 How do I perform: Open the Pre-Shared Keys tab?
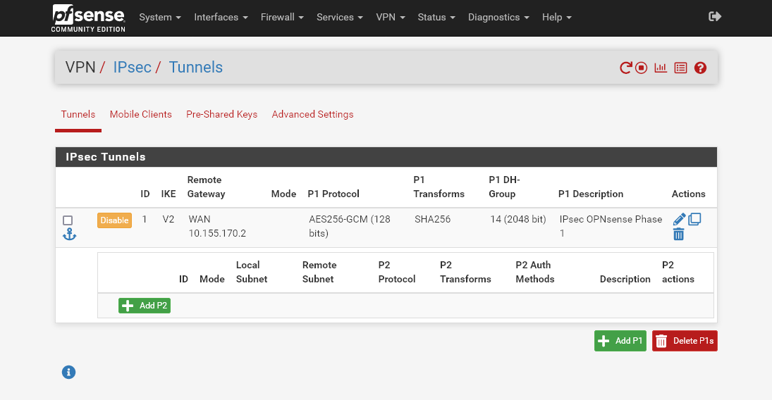point(221,114)
